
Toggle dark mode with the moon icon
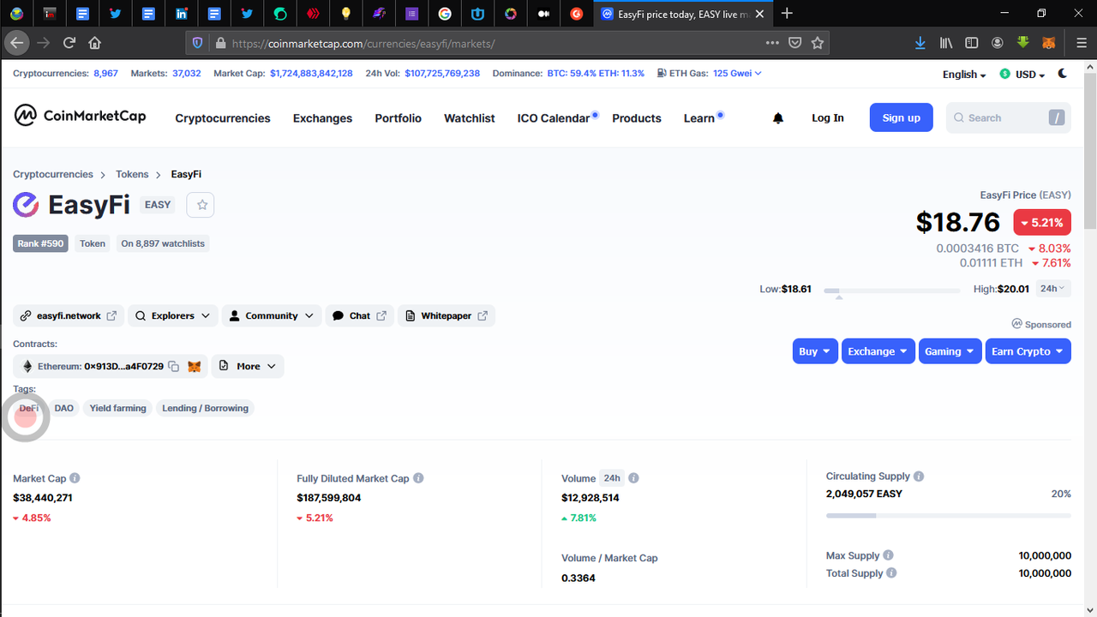[1063, 74]
